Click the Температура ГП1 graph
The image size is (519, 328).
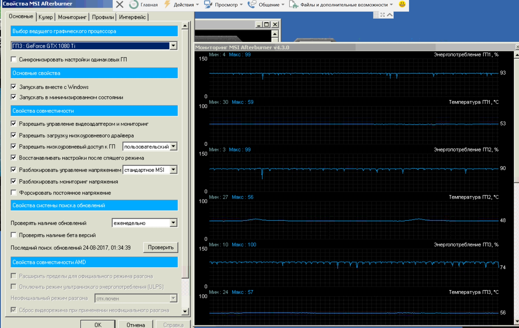coord(354,125)
